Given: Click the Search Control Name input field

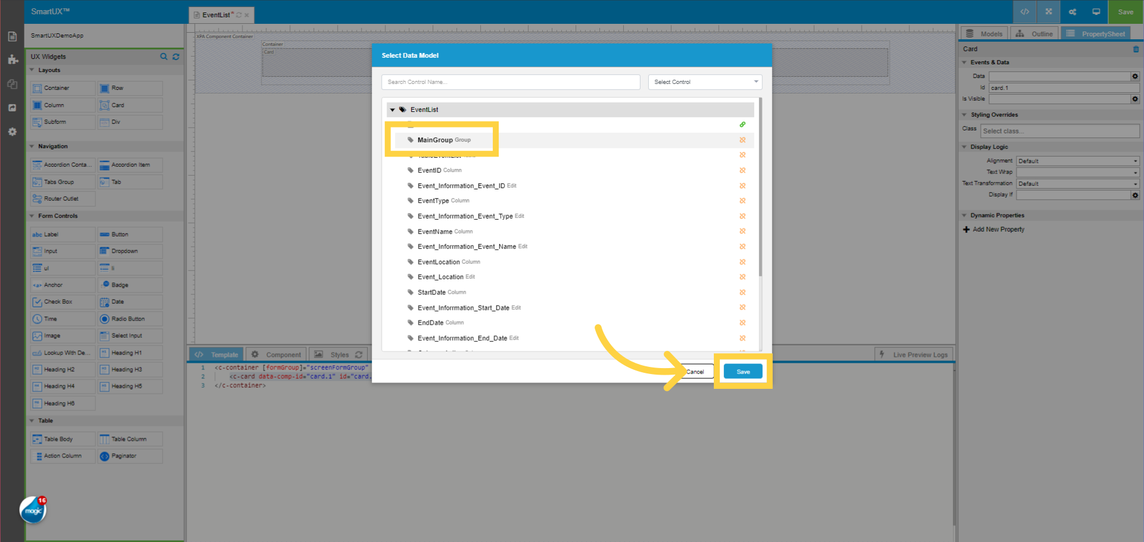Looking at the screenshot, I should [x=510, y=82].
